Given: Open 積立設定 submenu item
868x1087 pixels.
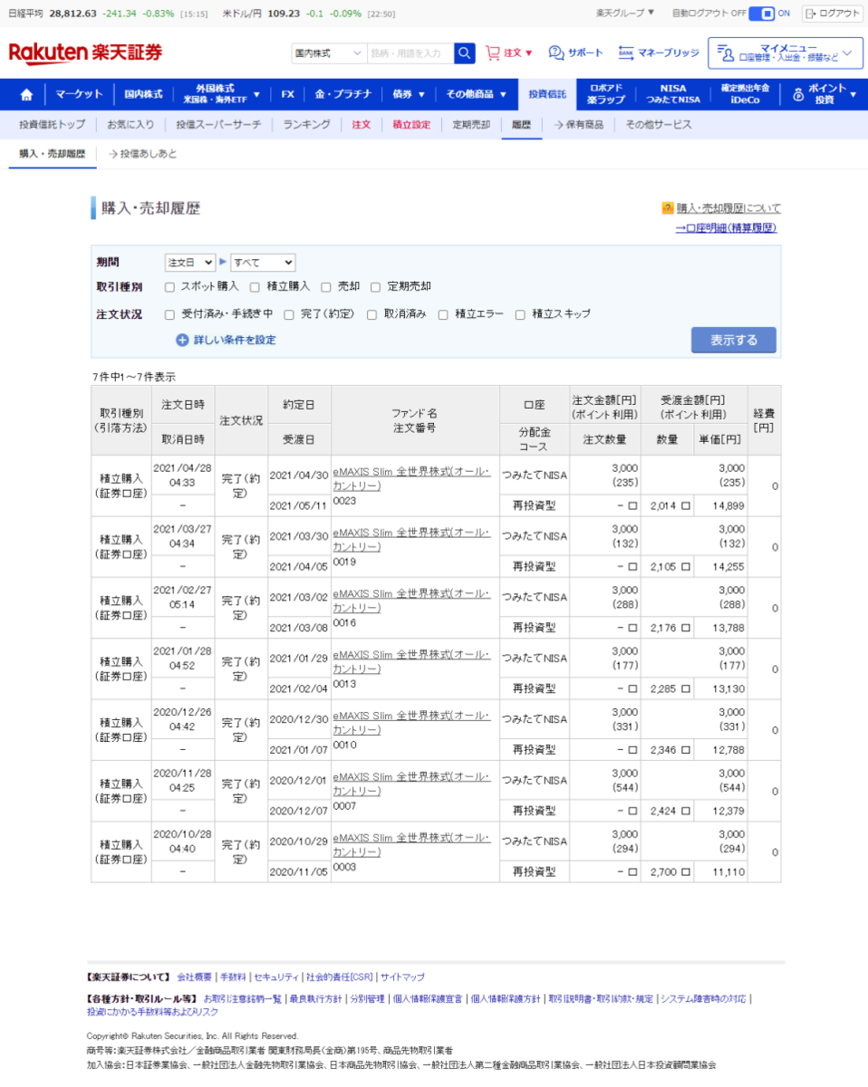Looking at the screenshot, I should tap(411, 125).
